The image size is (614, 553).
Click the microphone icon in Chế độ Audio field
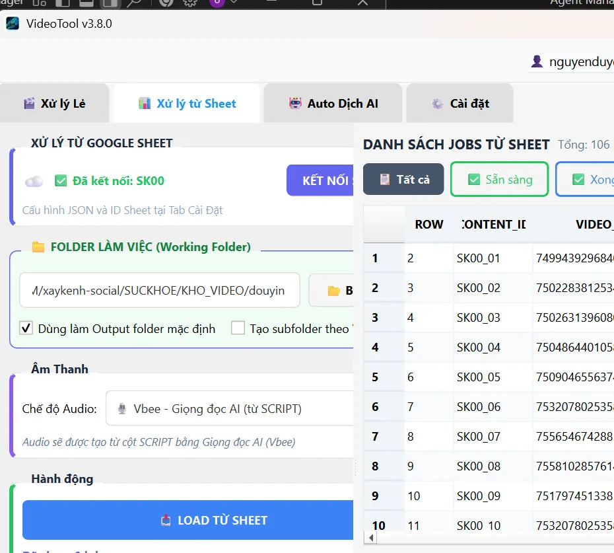pyautogui.click(x=122, y=408)
